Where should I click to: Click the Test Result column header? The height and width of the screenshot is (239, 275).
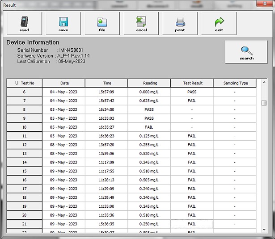click(x=192, y=83)
